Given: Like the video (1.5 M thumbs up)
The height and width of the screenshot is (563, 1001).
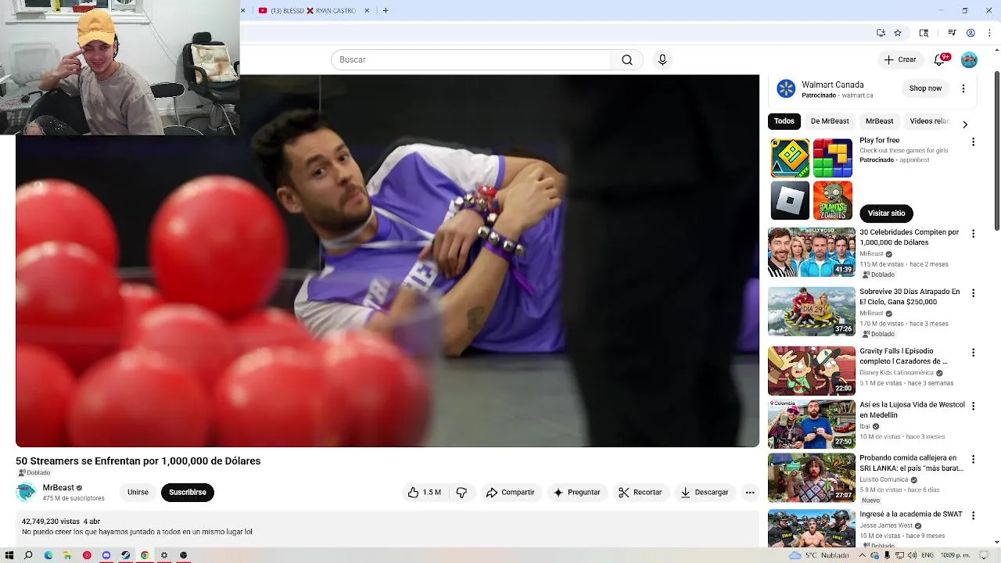Looking at the screenshot, I should (x=425, y=493).
